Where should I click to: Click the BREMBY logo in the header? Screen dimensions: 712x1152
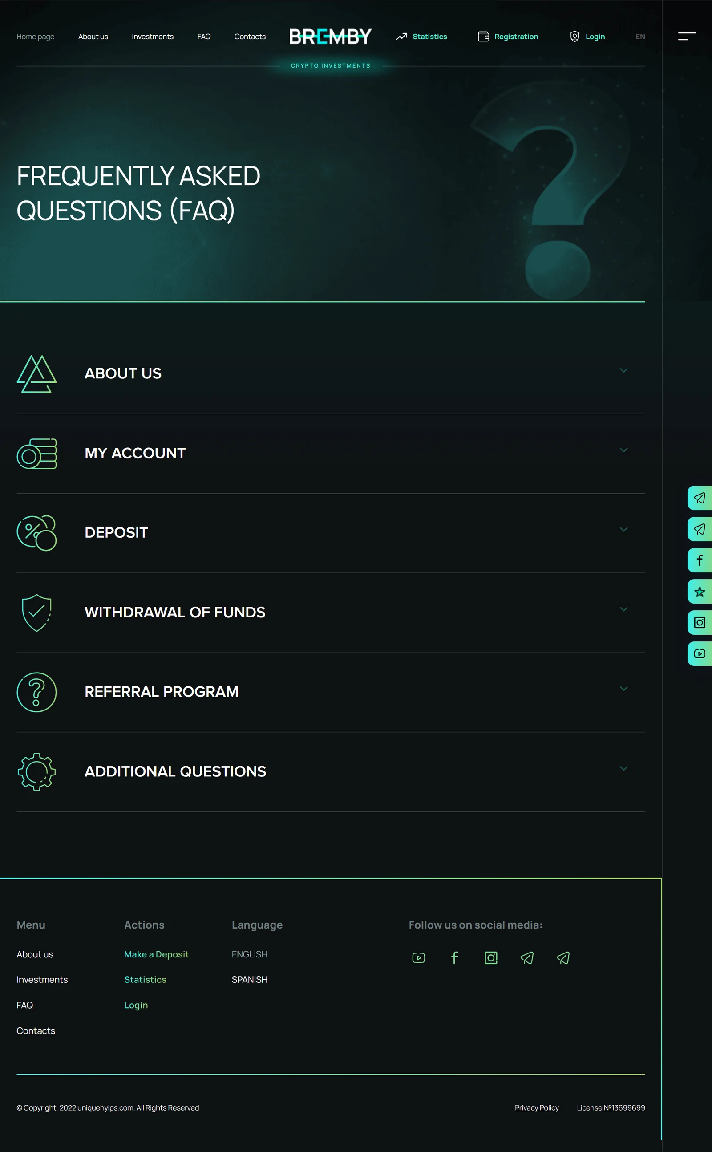point(330,37)
